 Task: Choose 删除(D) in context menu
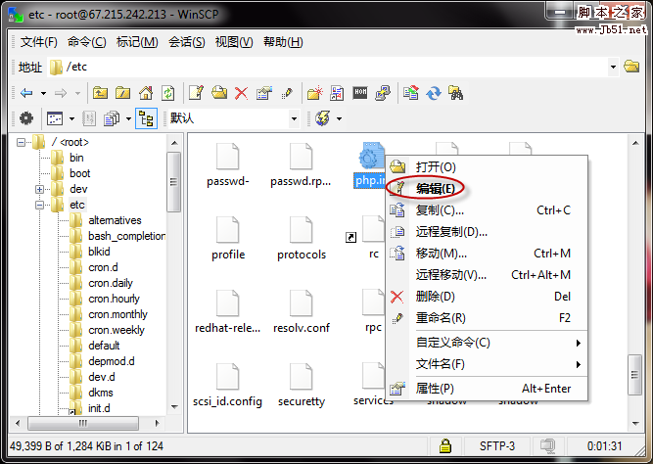tap(487, 297)
